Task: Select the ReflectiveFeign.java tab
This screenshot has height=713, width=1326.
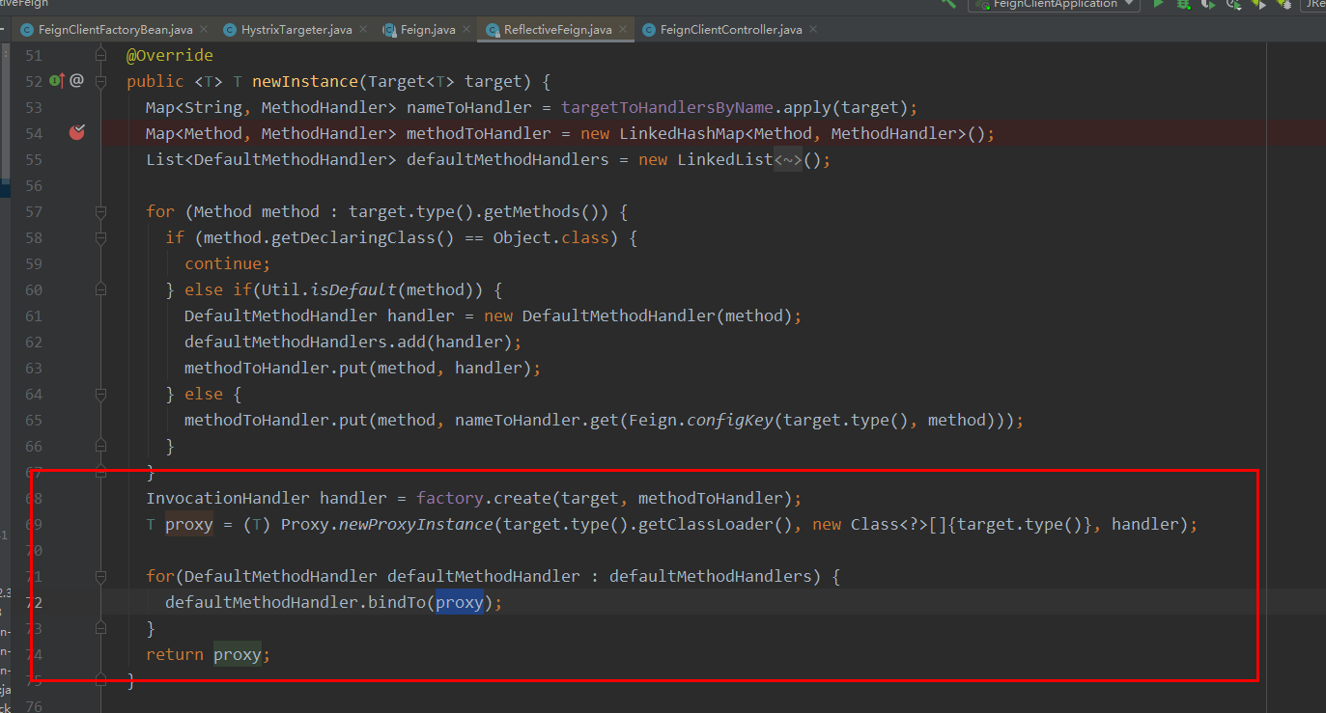Action: pos(557,30)
